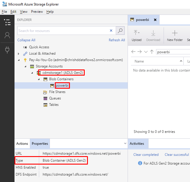190x182 pixels.
Task: Click the Refresh All link
Action: tap(117, 40)
